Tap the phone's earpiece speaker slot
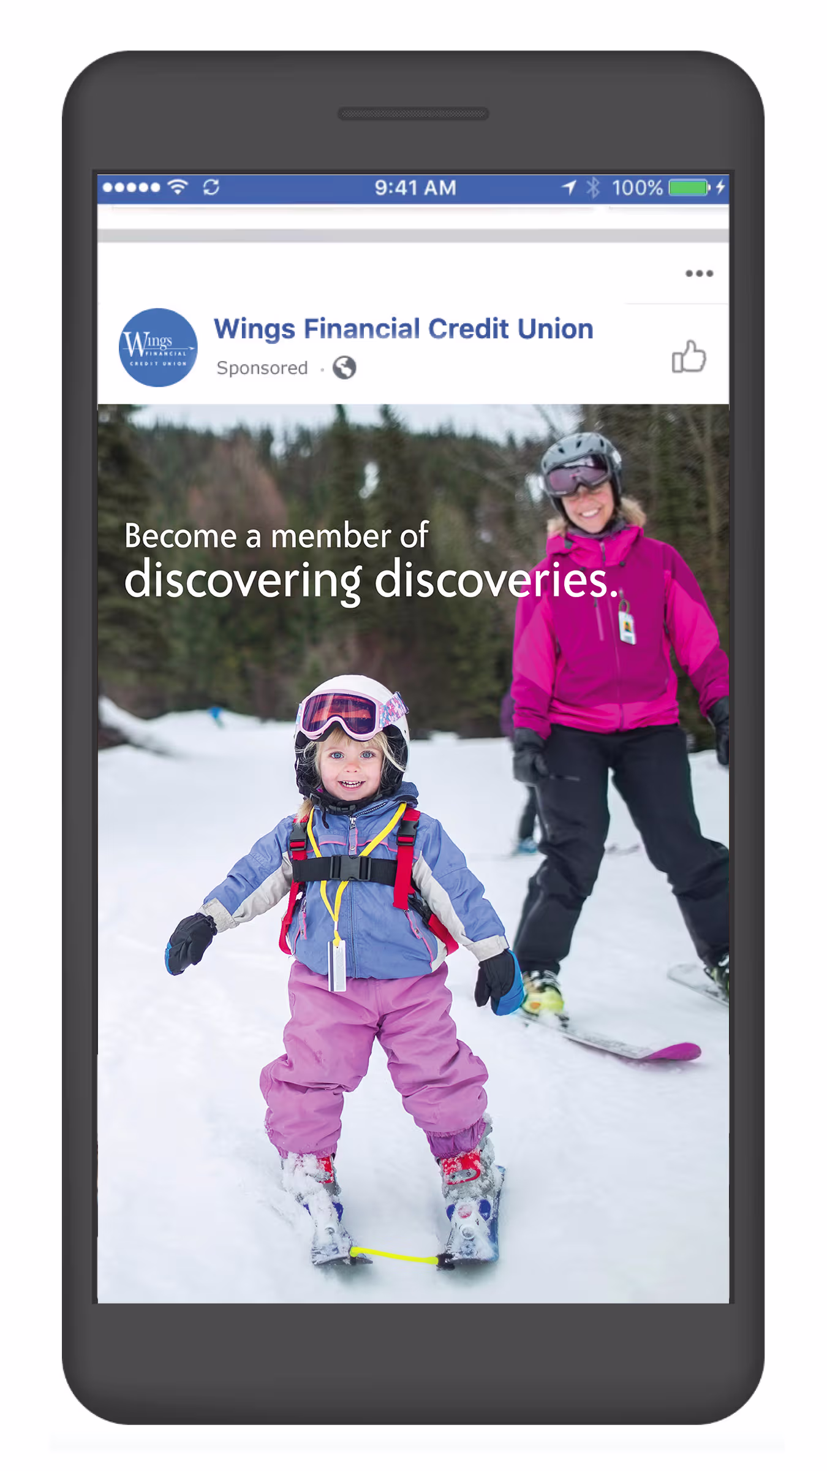The image size is (827, 1471). pos(413,113)
